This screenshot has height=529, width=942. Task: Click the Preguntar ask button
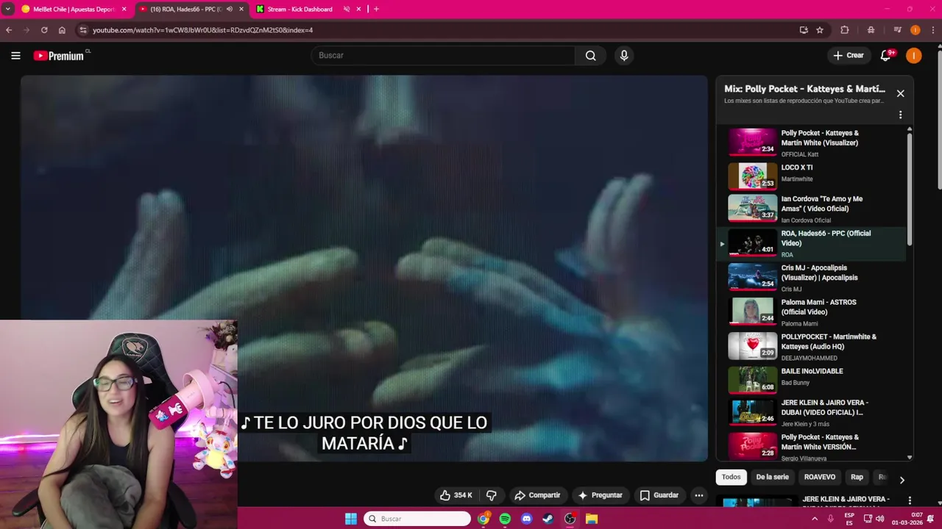(600, 495)
